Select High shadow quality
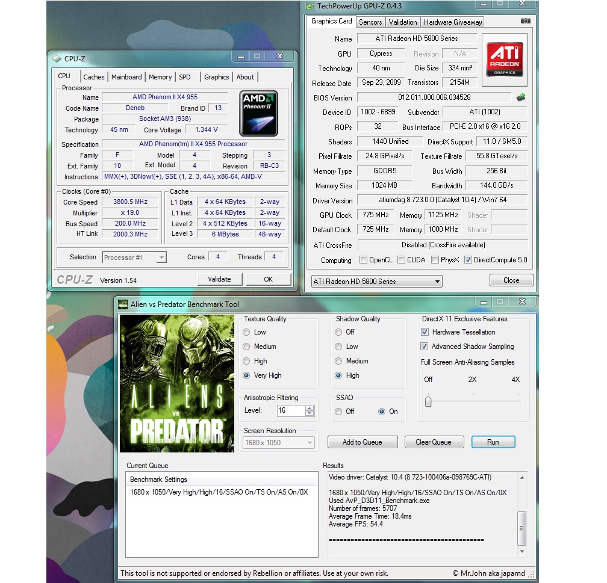Image resolution: width=607 pixels, height=583 pixels. click(x=338, y=375)
